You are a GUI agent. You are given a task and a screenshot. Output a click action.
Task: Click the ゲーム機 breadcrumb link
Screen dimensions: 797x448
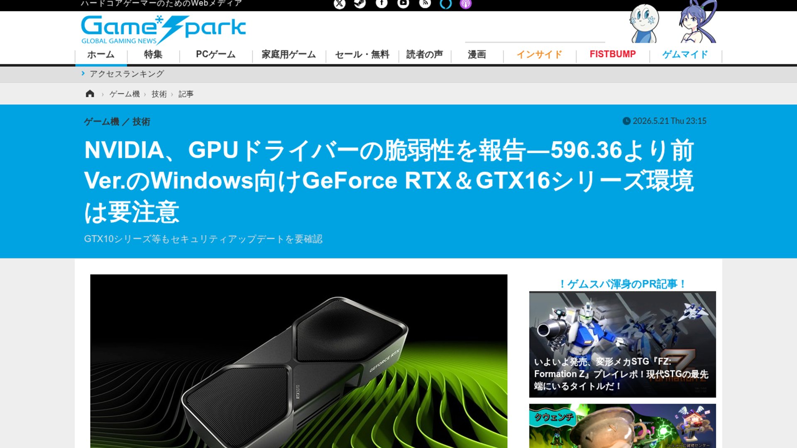[x=125, y=94]
